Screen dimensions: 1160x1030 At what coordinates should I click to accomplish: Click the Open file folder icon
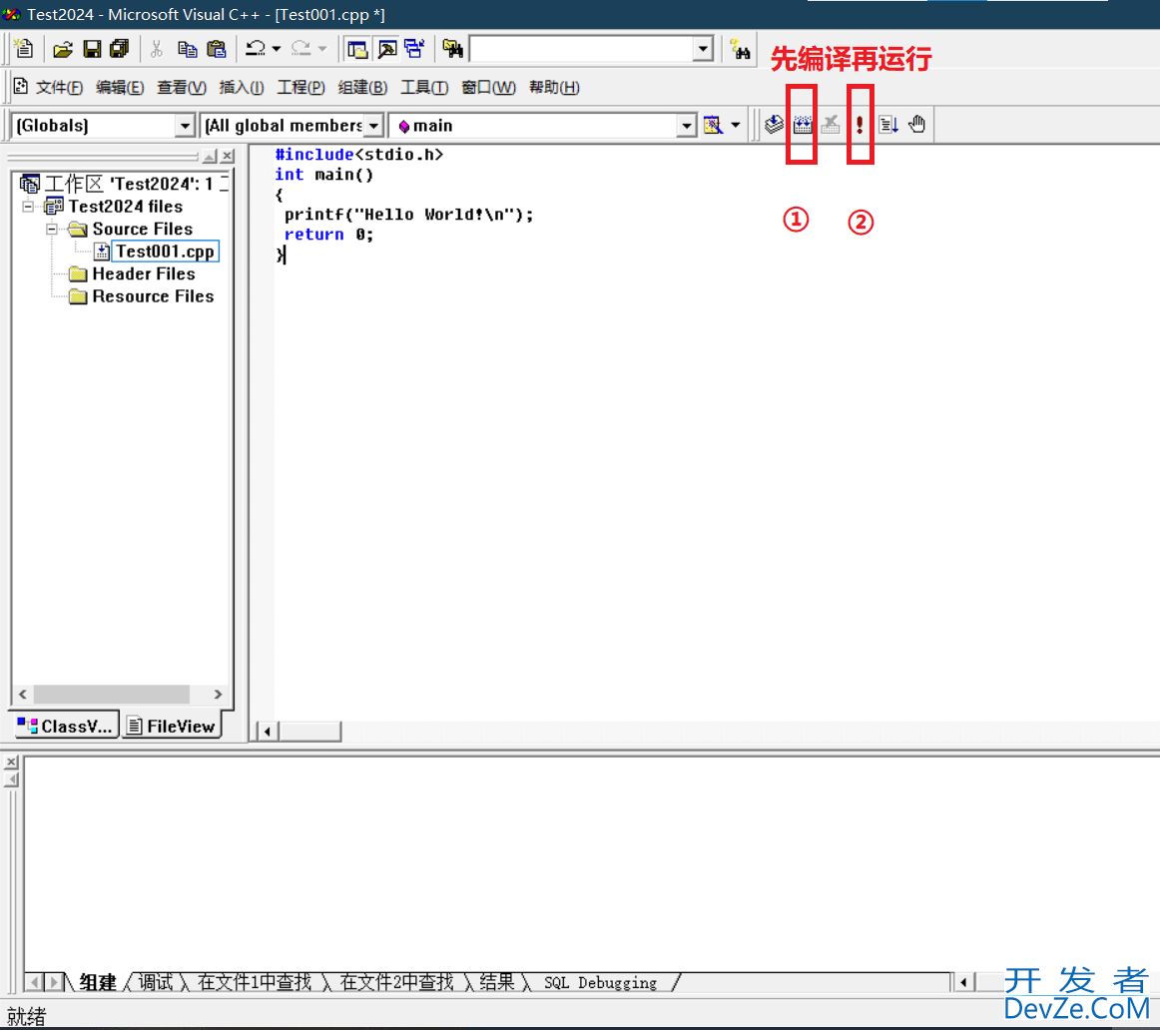click(x=63, y=50)
